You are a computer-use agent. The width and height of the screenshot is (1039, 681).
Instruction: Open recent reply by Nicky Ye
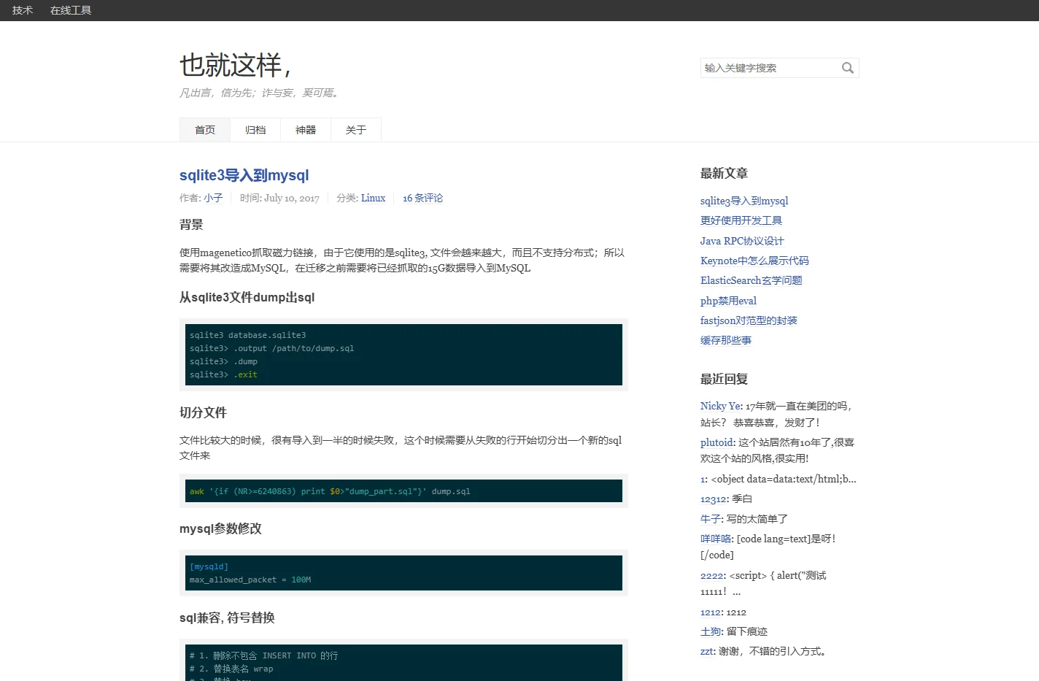tap(722, 406)
